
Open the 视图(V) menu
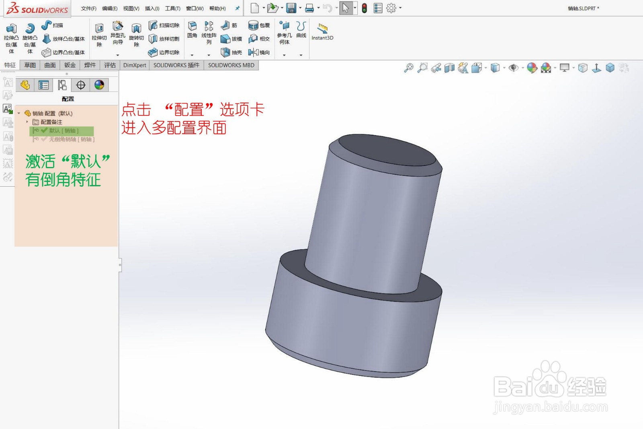(x=131, y=8)
